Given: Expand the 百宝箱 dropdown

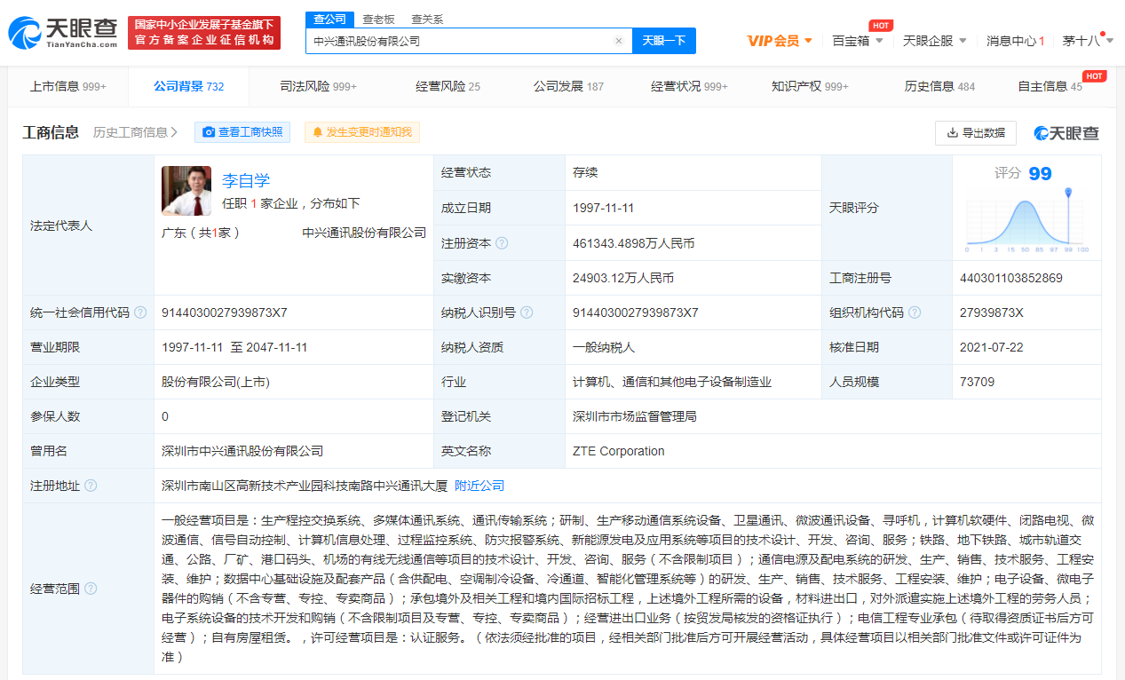Looking at the screenshot, I should pyautogui.click(x=857, y=41).
